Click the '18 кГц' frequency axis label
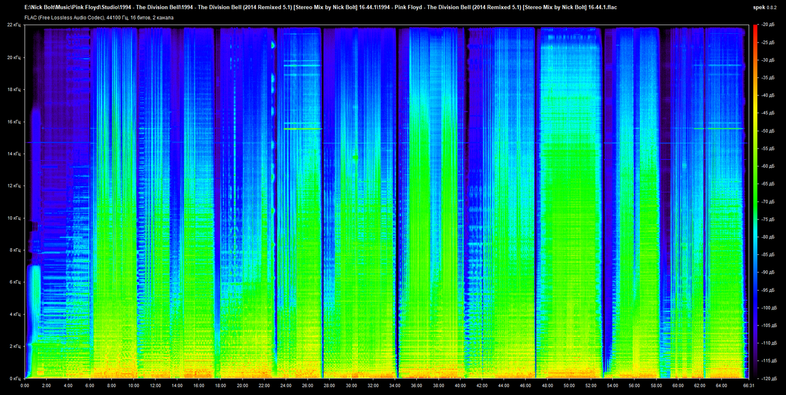Viewport: 786px width, 395px height. click(x=14, y=90)
